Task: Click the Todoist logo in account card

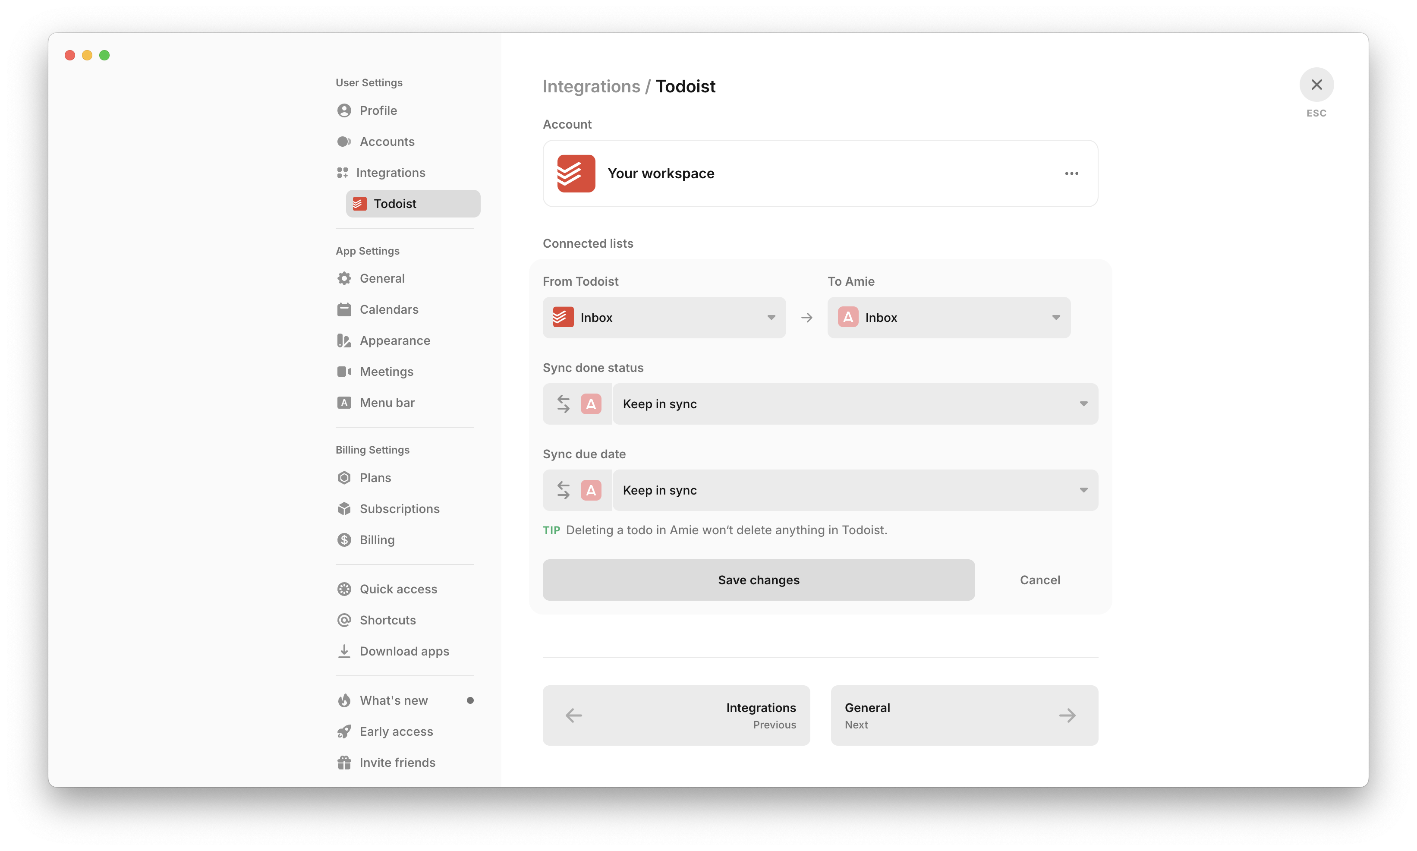Action: [576, 173]
